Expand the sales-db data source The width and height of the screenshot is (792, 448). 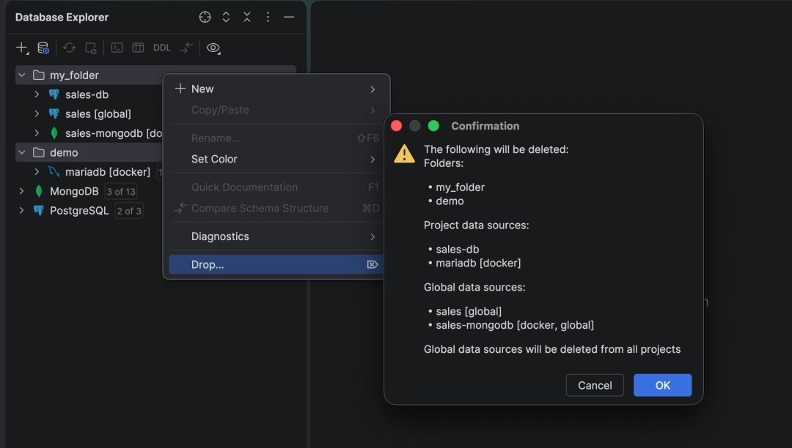37,94
